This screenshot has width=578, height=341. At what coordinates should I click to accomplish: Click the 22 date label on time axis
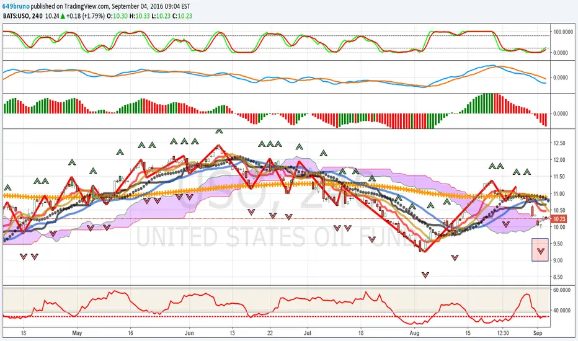click(270, 333)
